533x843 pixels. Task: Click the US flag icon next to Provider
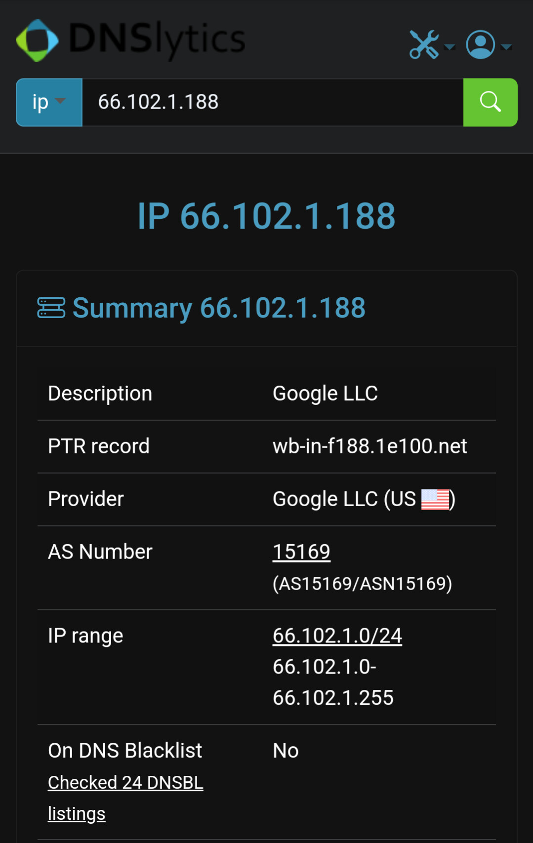[435, 499]
